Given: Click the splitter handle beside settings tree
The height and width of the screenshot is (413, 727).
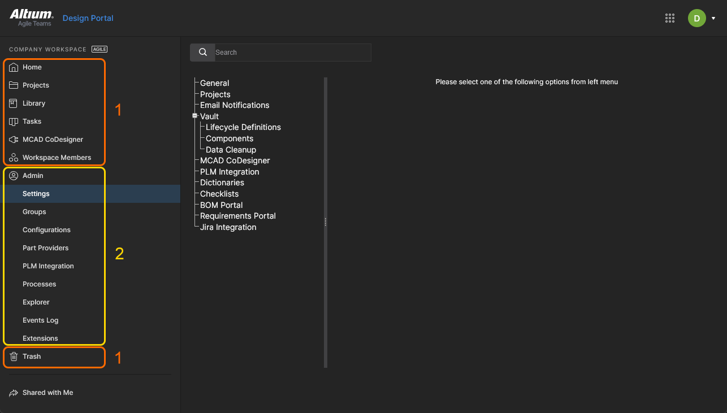Looking at the screenshot, I should (x=326, y=222).
